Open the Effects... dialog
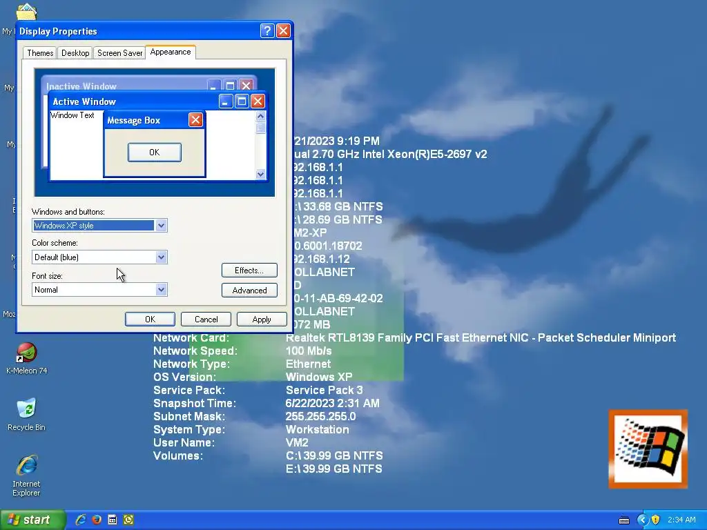 (x=249, y=271)
